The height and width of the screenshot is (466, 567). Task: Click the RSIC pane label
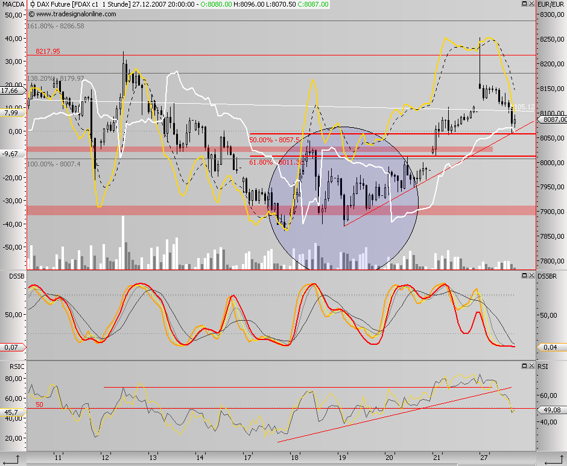17,367
